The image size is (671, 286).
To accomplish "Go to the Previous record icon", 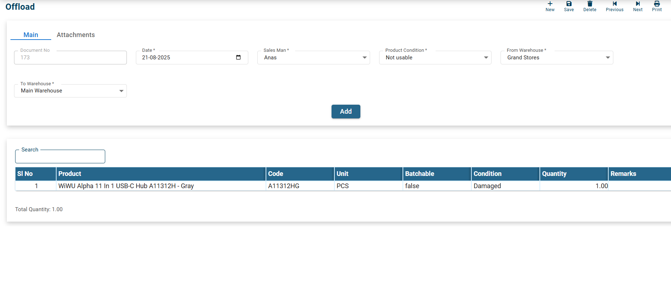I will tap(614, 4).
